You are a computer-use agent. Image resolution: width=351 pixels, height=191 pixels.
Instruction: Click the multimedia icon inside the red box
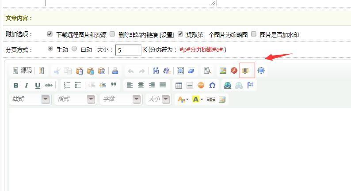click(x=245, y=71)
